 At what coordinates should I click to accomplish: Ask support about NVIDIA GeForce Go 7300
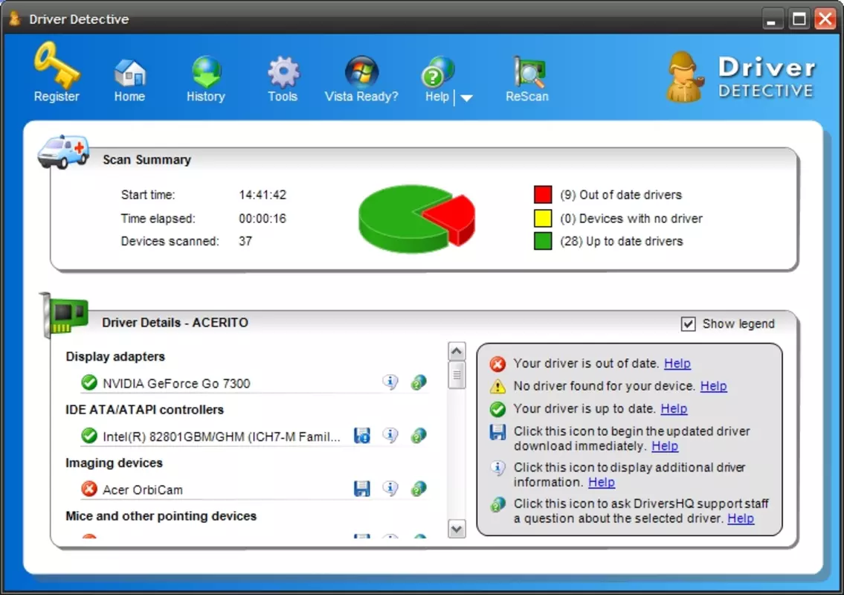419,382
